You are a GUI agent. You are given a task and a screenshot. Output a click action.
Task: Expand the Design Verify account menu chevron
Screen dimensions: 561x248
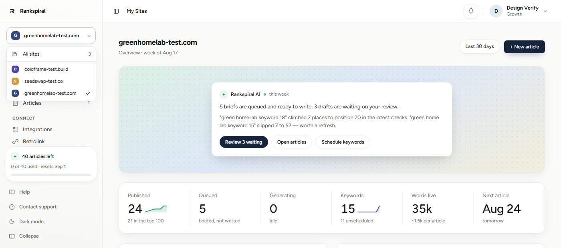(x=545, y=11)
